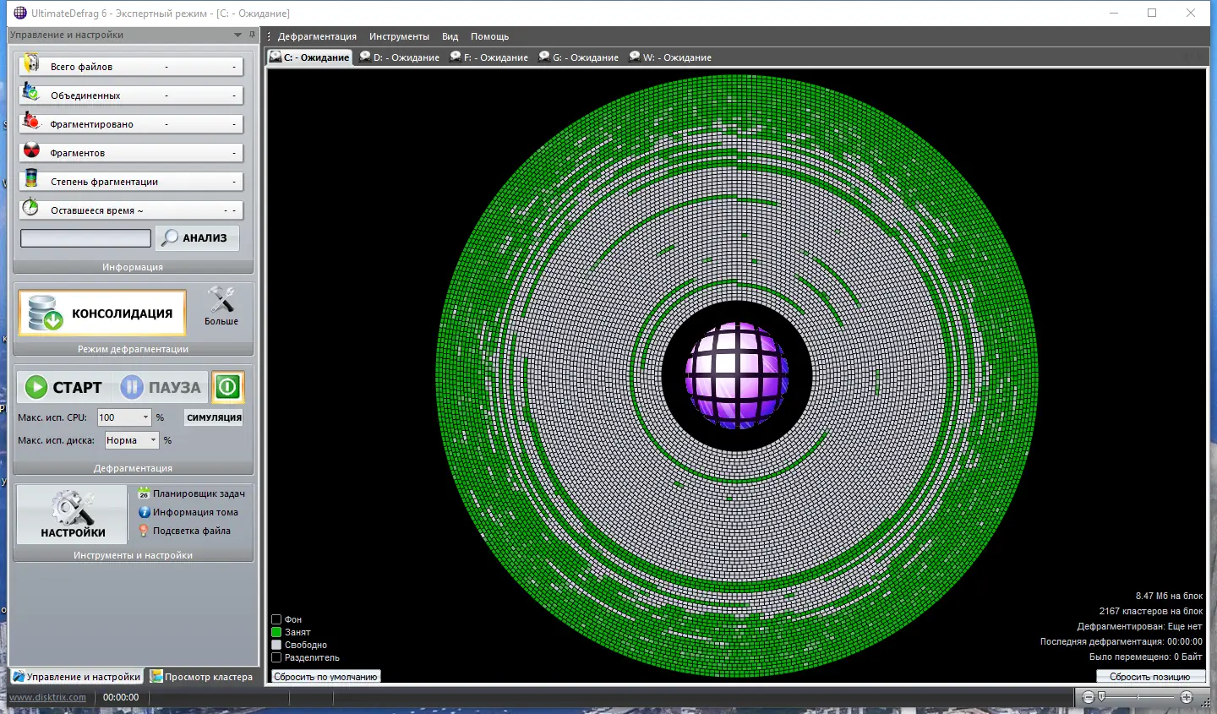
Task: Click the www.disktrix.com link
Action: pos(47,697)
